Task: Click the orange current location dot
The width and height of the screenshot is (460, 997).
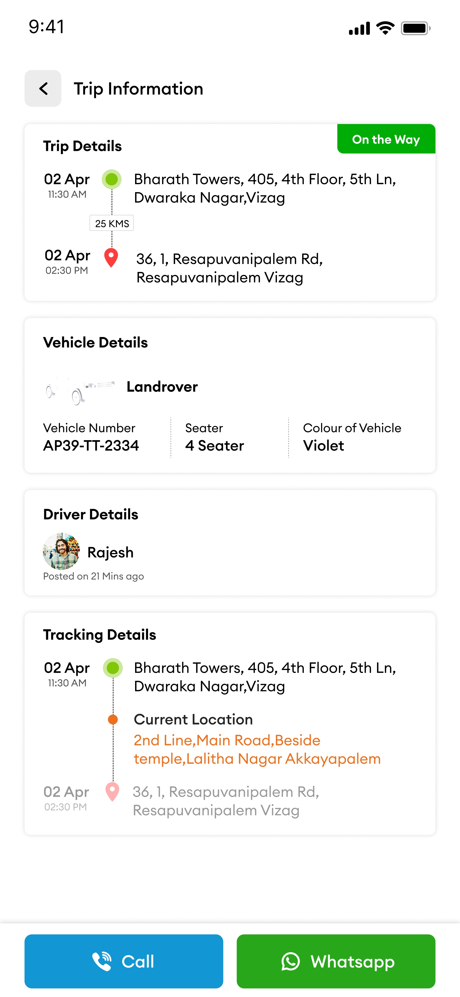Action: coord(113,719)
